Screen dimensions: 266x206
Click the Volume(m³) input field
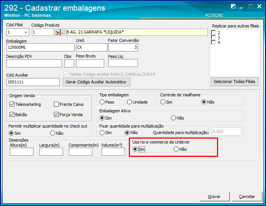(113, 152)
